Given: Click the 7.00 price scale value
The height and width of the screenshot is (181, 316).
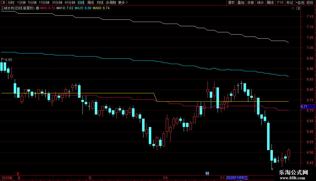Looking at the screenshot, I should [x=310, y=48].
